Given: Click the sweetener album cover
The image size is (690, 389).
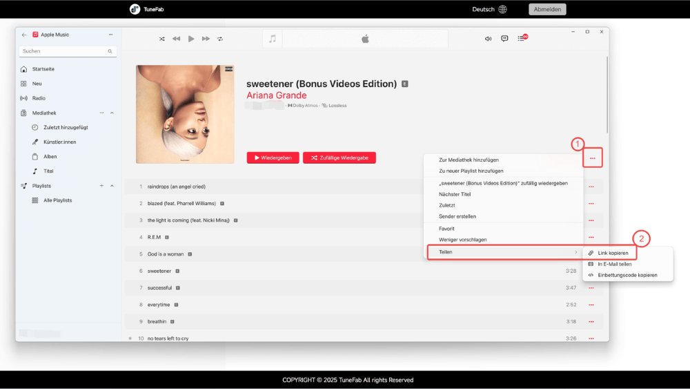Looking at the screenshot, I should tap(185, 115).
